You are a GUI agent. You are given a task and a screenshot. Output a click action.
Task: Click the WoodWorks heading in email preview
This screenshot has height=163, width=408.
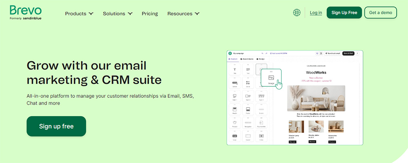[x=316, y=73]
